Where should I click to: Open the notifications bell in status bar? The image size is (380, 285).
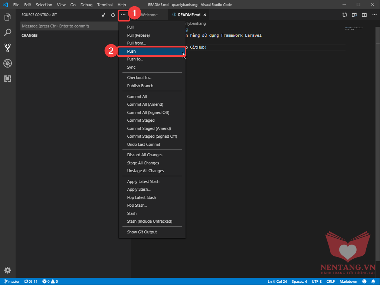pyautogui.click(x=373, y=281)
